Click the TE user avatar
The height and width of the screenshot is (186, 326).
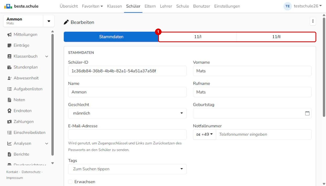pyautogui.click(x=288, y=6)
